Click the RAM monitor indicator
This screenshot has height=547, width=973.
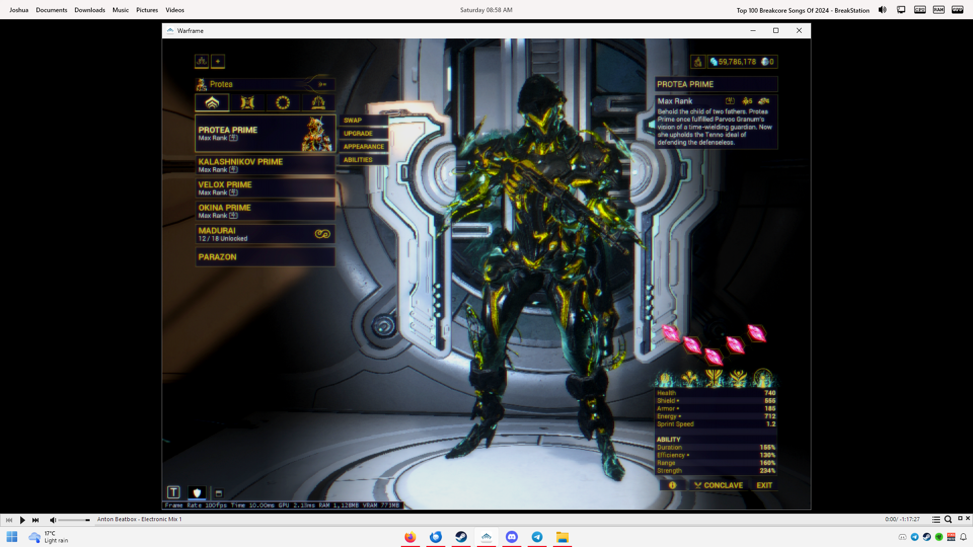pyautogui.click(x=939, y=10)
